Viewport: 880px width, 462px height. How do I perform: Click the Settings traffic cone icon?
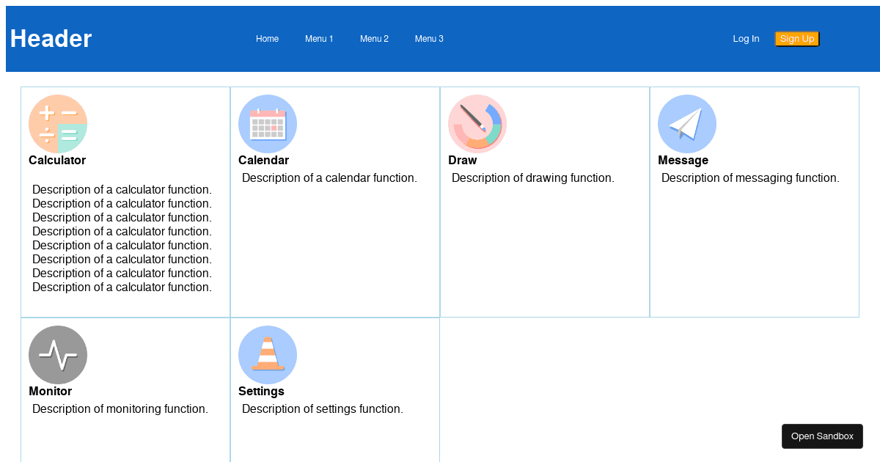click(x=268, y=355)
